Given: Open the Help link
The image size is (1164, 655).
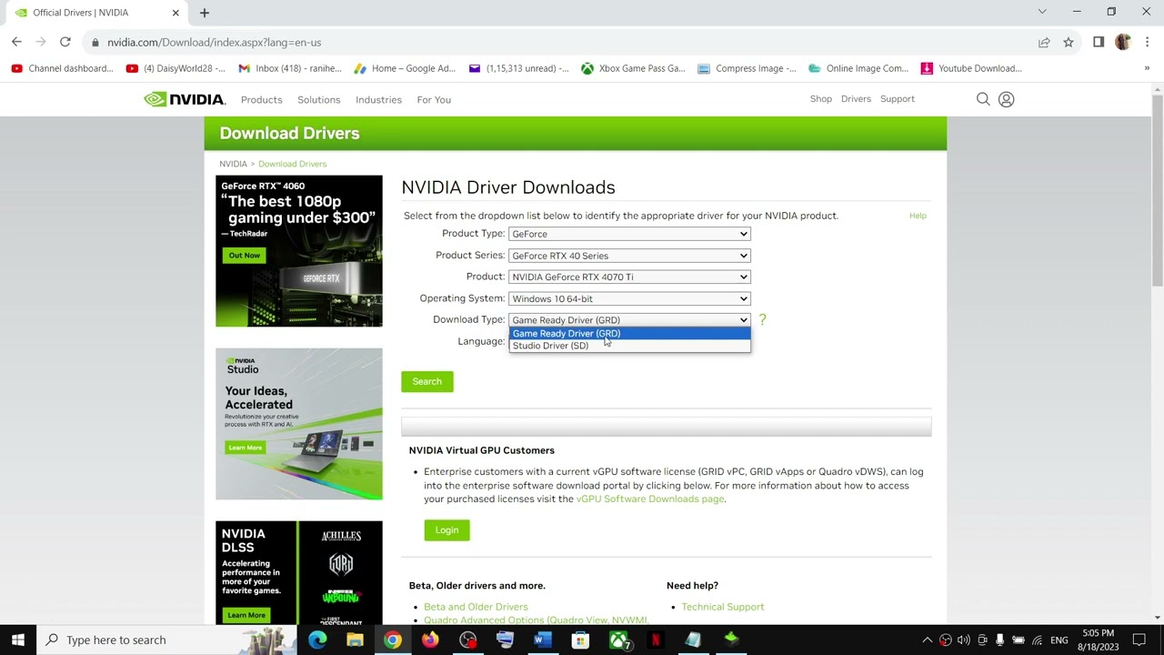Looking at the screenshot, I should pyautogui.click(x=918, y=216).
